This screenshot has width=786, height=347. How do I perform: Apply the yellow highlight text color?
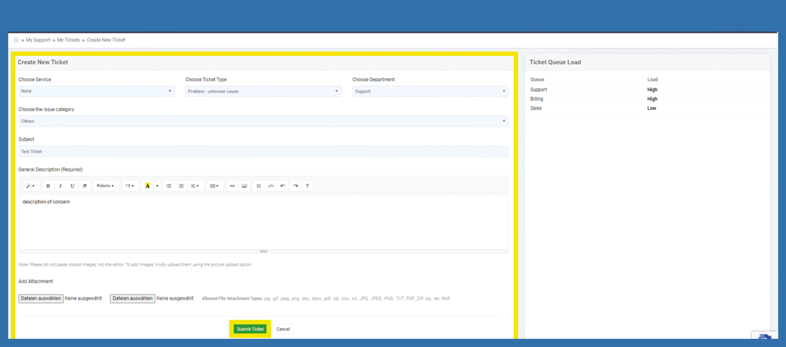coord(148,186)
